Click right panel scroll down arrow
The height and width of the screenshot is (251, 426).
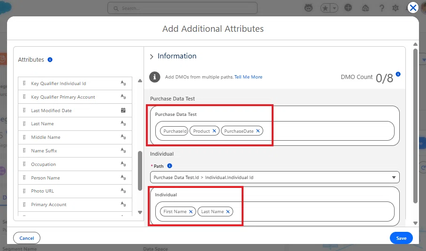point(415,223)
